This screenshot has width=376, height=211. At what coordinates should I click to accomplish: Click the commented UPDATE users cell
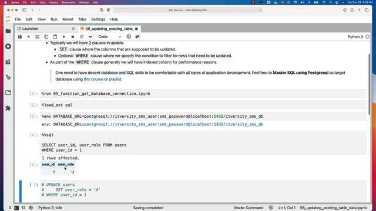203,192
